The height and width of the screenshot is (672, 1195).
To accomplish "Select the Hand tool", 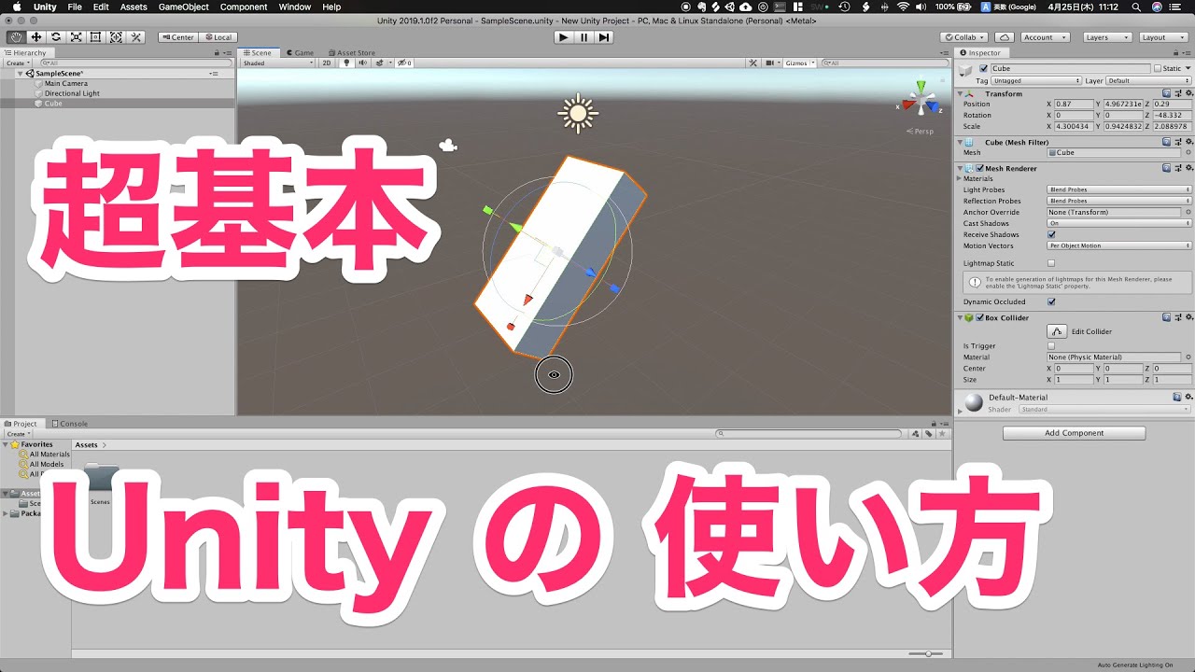I will 16,37.
